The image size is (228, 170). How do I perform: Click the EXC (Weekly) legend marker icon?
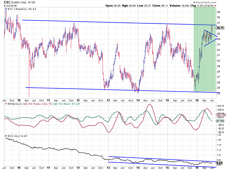[6, 9]
